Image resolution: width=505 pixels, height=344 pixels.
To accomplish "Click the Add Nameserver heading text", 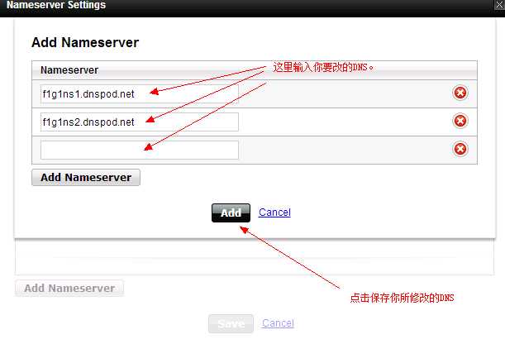I will (x=85, y=42).
